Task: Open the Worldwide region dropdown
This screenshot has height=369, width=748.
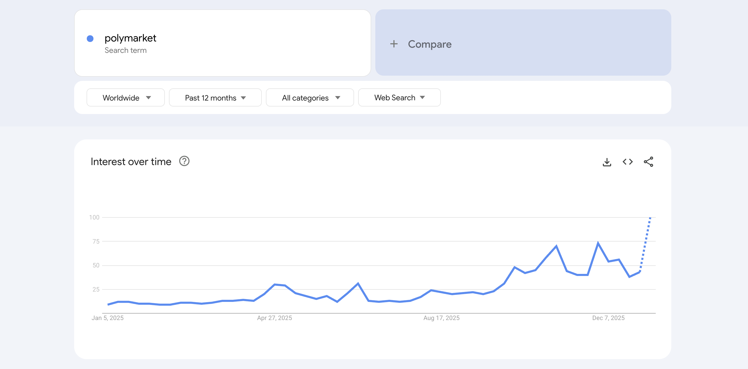Action: click(x=125, y=97)
